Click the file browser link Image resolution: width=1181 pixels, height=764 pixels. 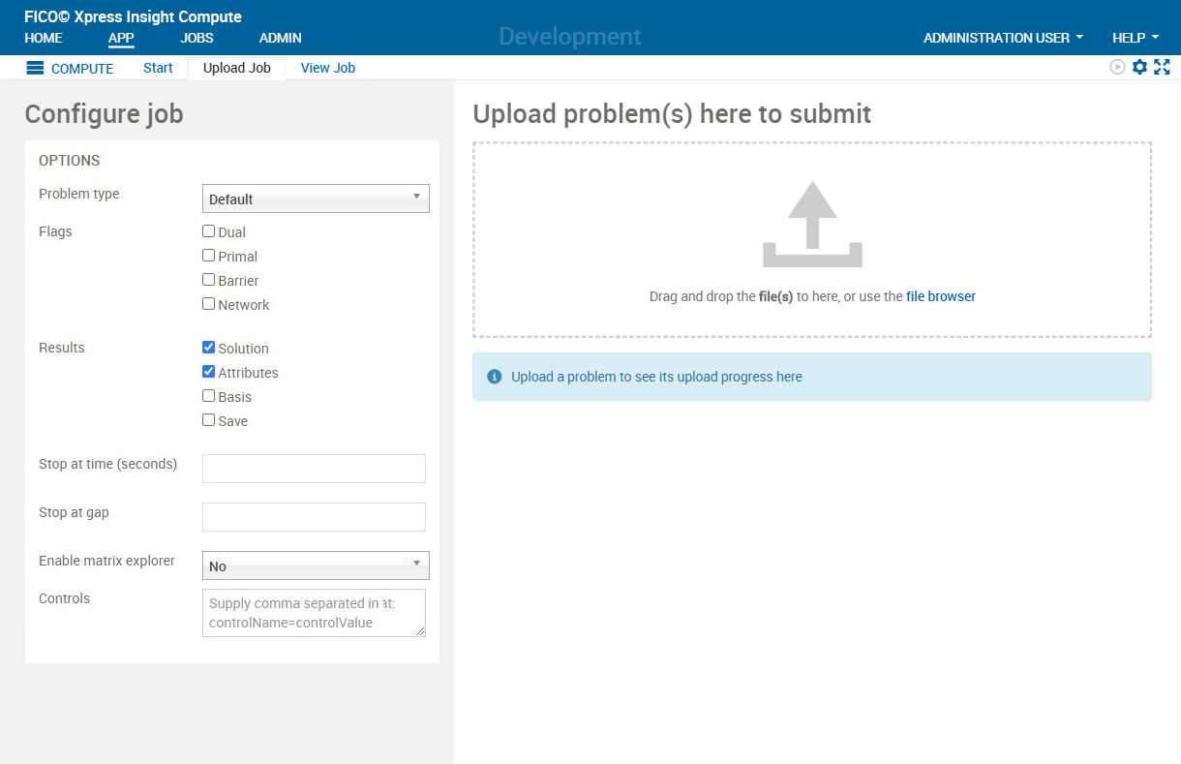click(x=940, y=296)
